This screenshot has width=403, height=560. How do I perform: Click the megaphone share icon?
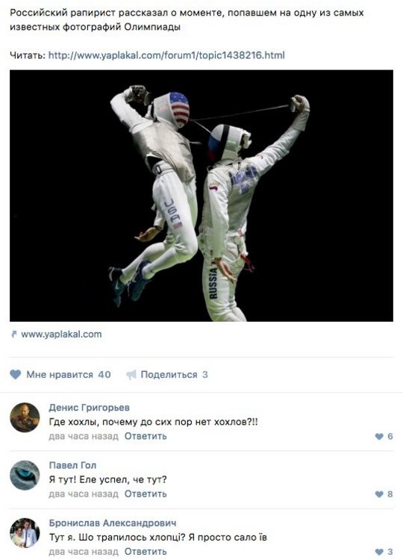(131, 375)
